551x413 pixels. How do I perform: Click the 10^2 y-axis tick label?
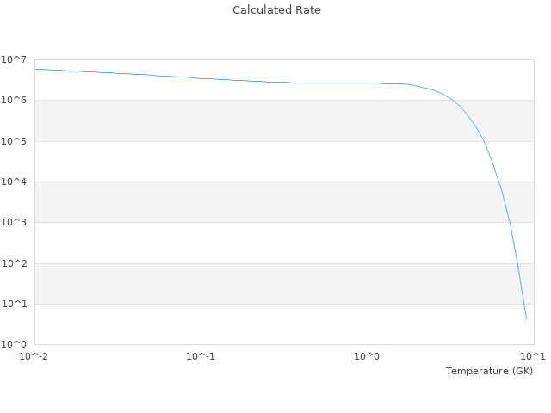(x=13, y=263)
